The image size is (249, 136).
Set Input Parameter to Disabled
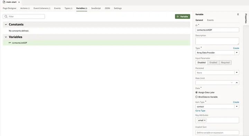click(x=202, y=62)
